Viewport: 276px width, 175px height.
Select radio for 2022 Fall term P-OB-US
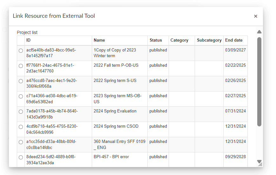point(21,66)
